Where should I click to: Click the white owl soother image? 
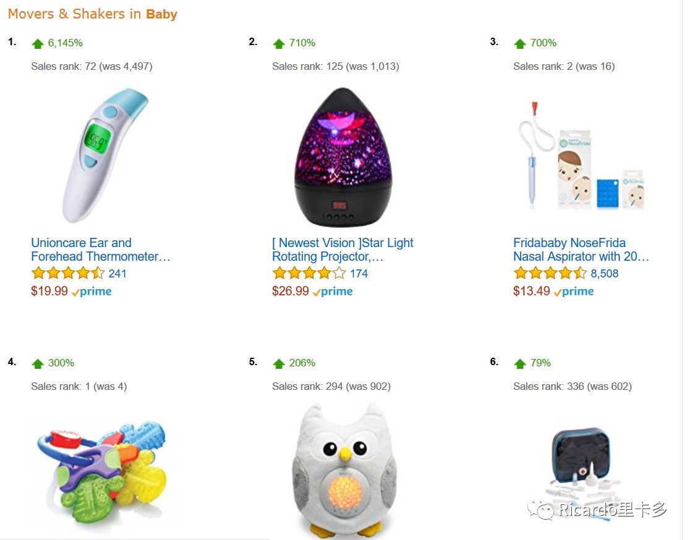pos(344,471)
